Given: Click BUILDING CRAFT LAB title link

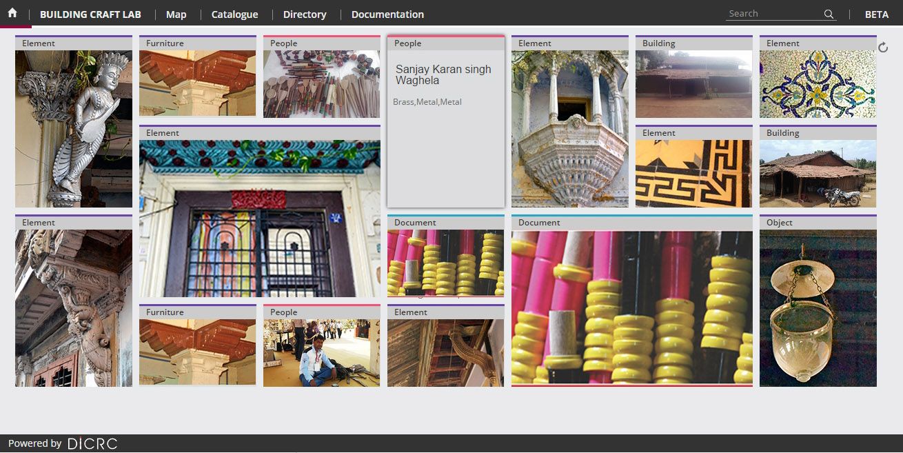Looking at the screenshot, I should (90, 14).
